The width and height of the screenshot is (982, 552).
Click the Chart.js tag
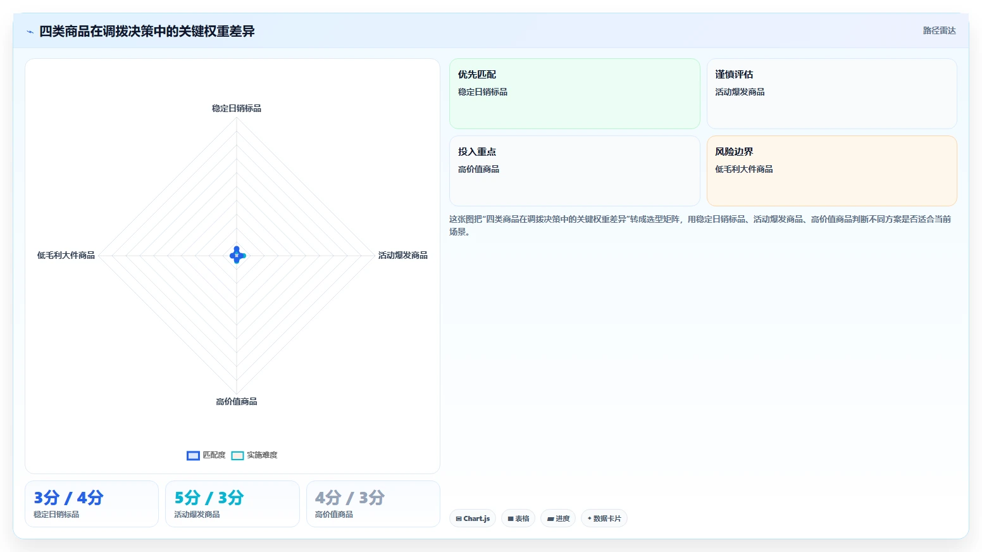click(473, 518)
